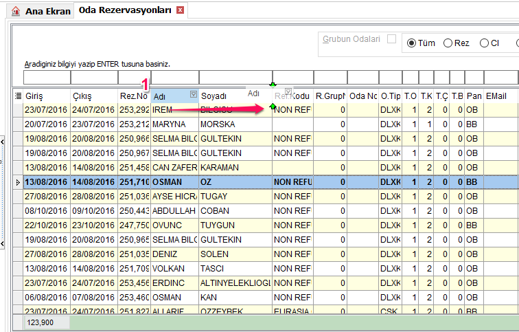Click row selector for DENIZ row
Image resolution: width=519 pixels, height=332 pixels.
click(19, 254)
